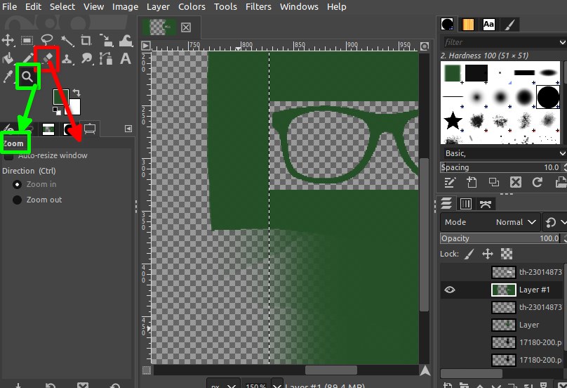Open the Basic brush tag dropdown
567x388 pixels.
tap(562, 153)
